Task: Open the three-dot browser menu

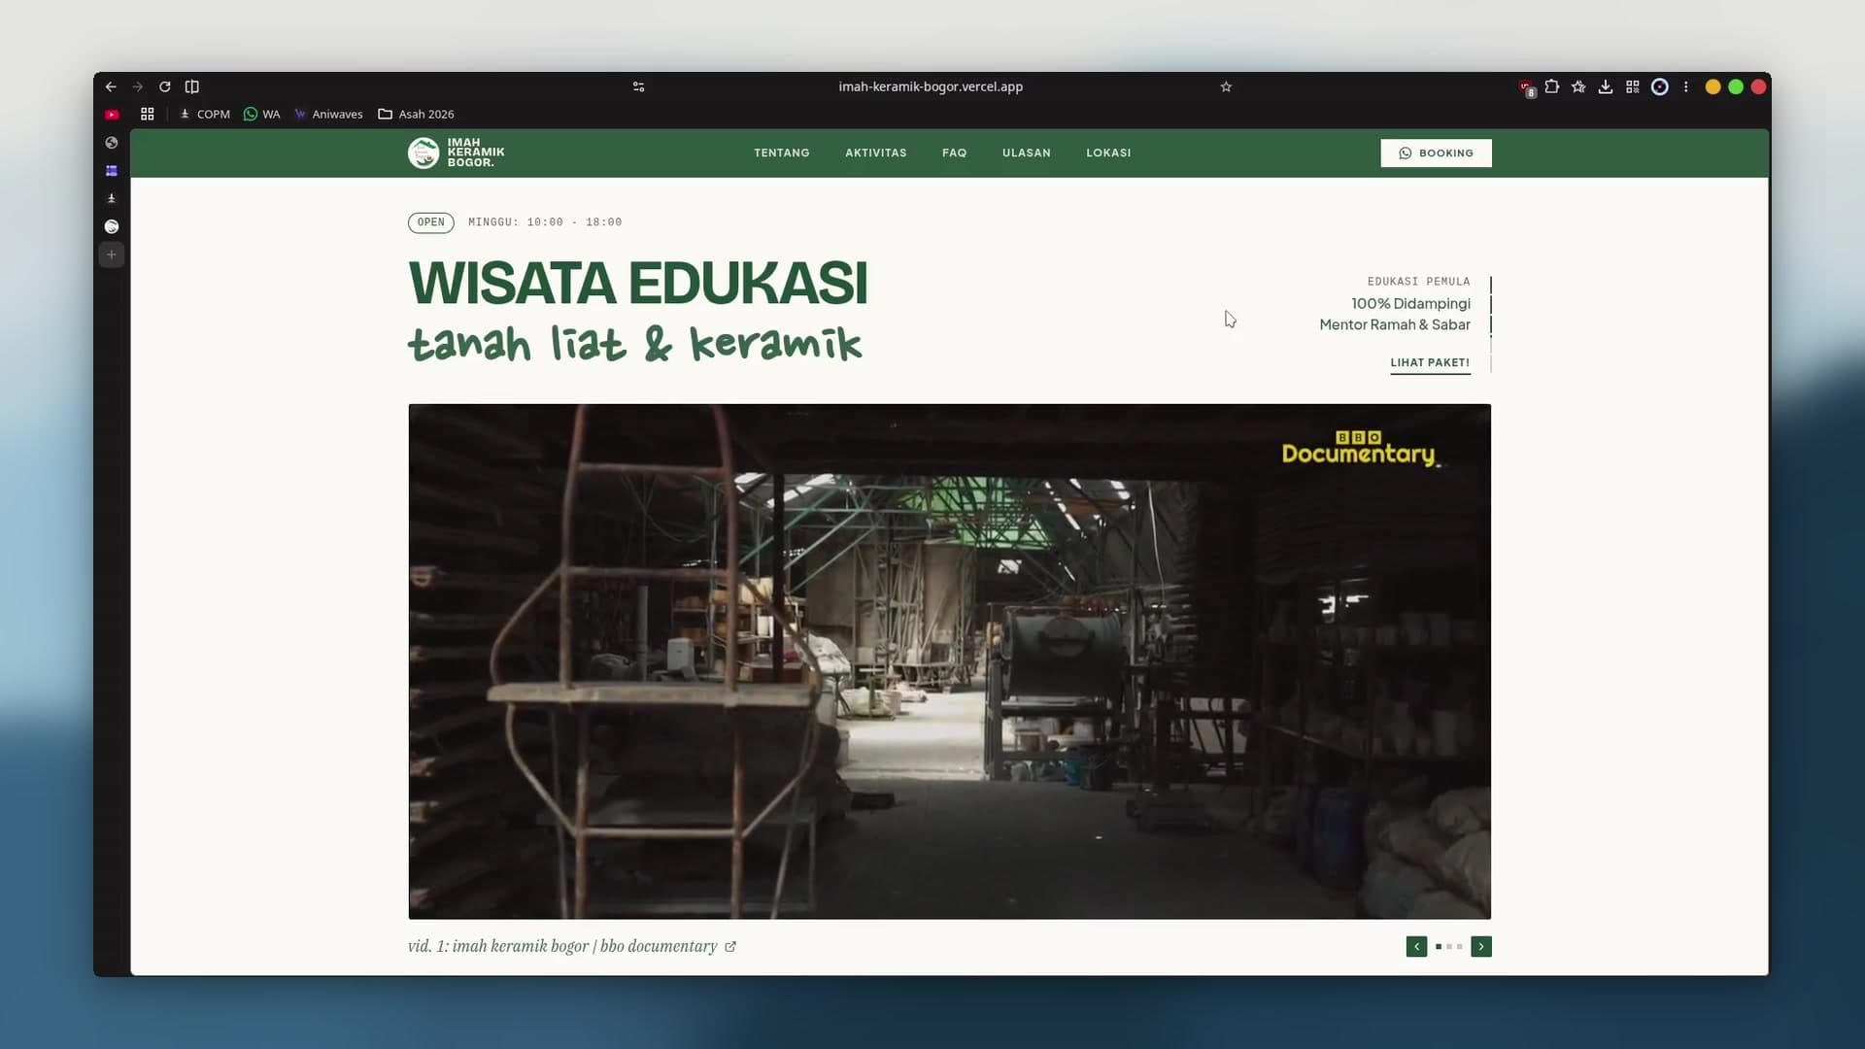Action: point(1686,86)
